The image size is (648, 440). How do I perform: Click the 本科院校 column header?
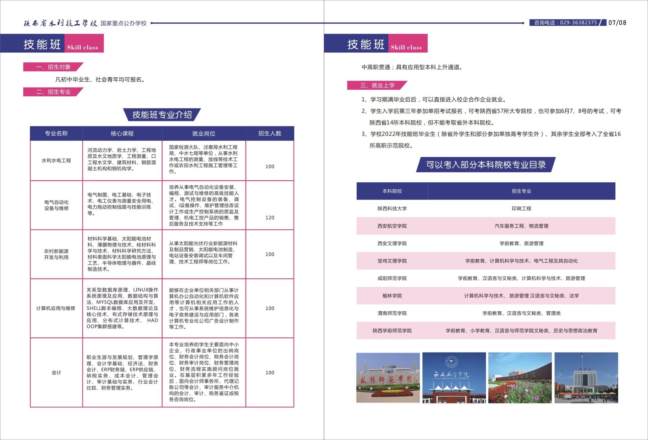[x=392, y=191]
